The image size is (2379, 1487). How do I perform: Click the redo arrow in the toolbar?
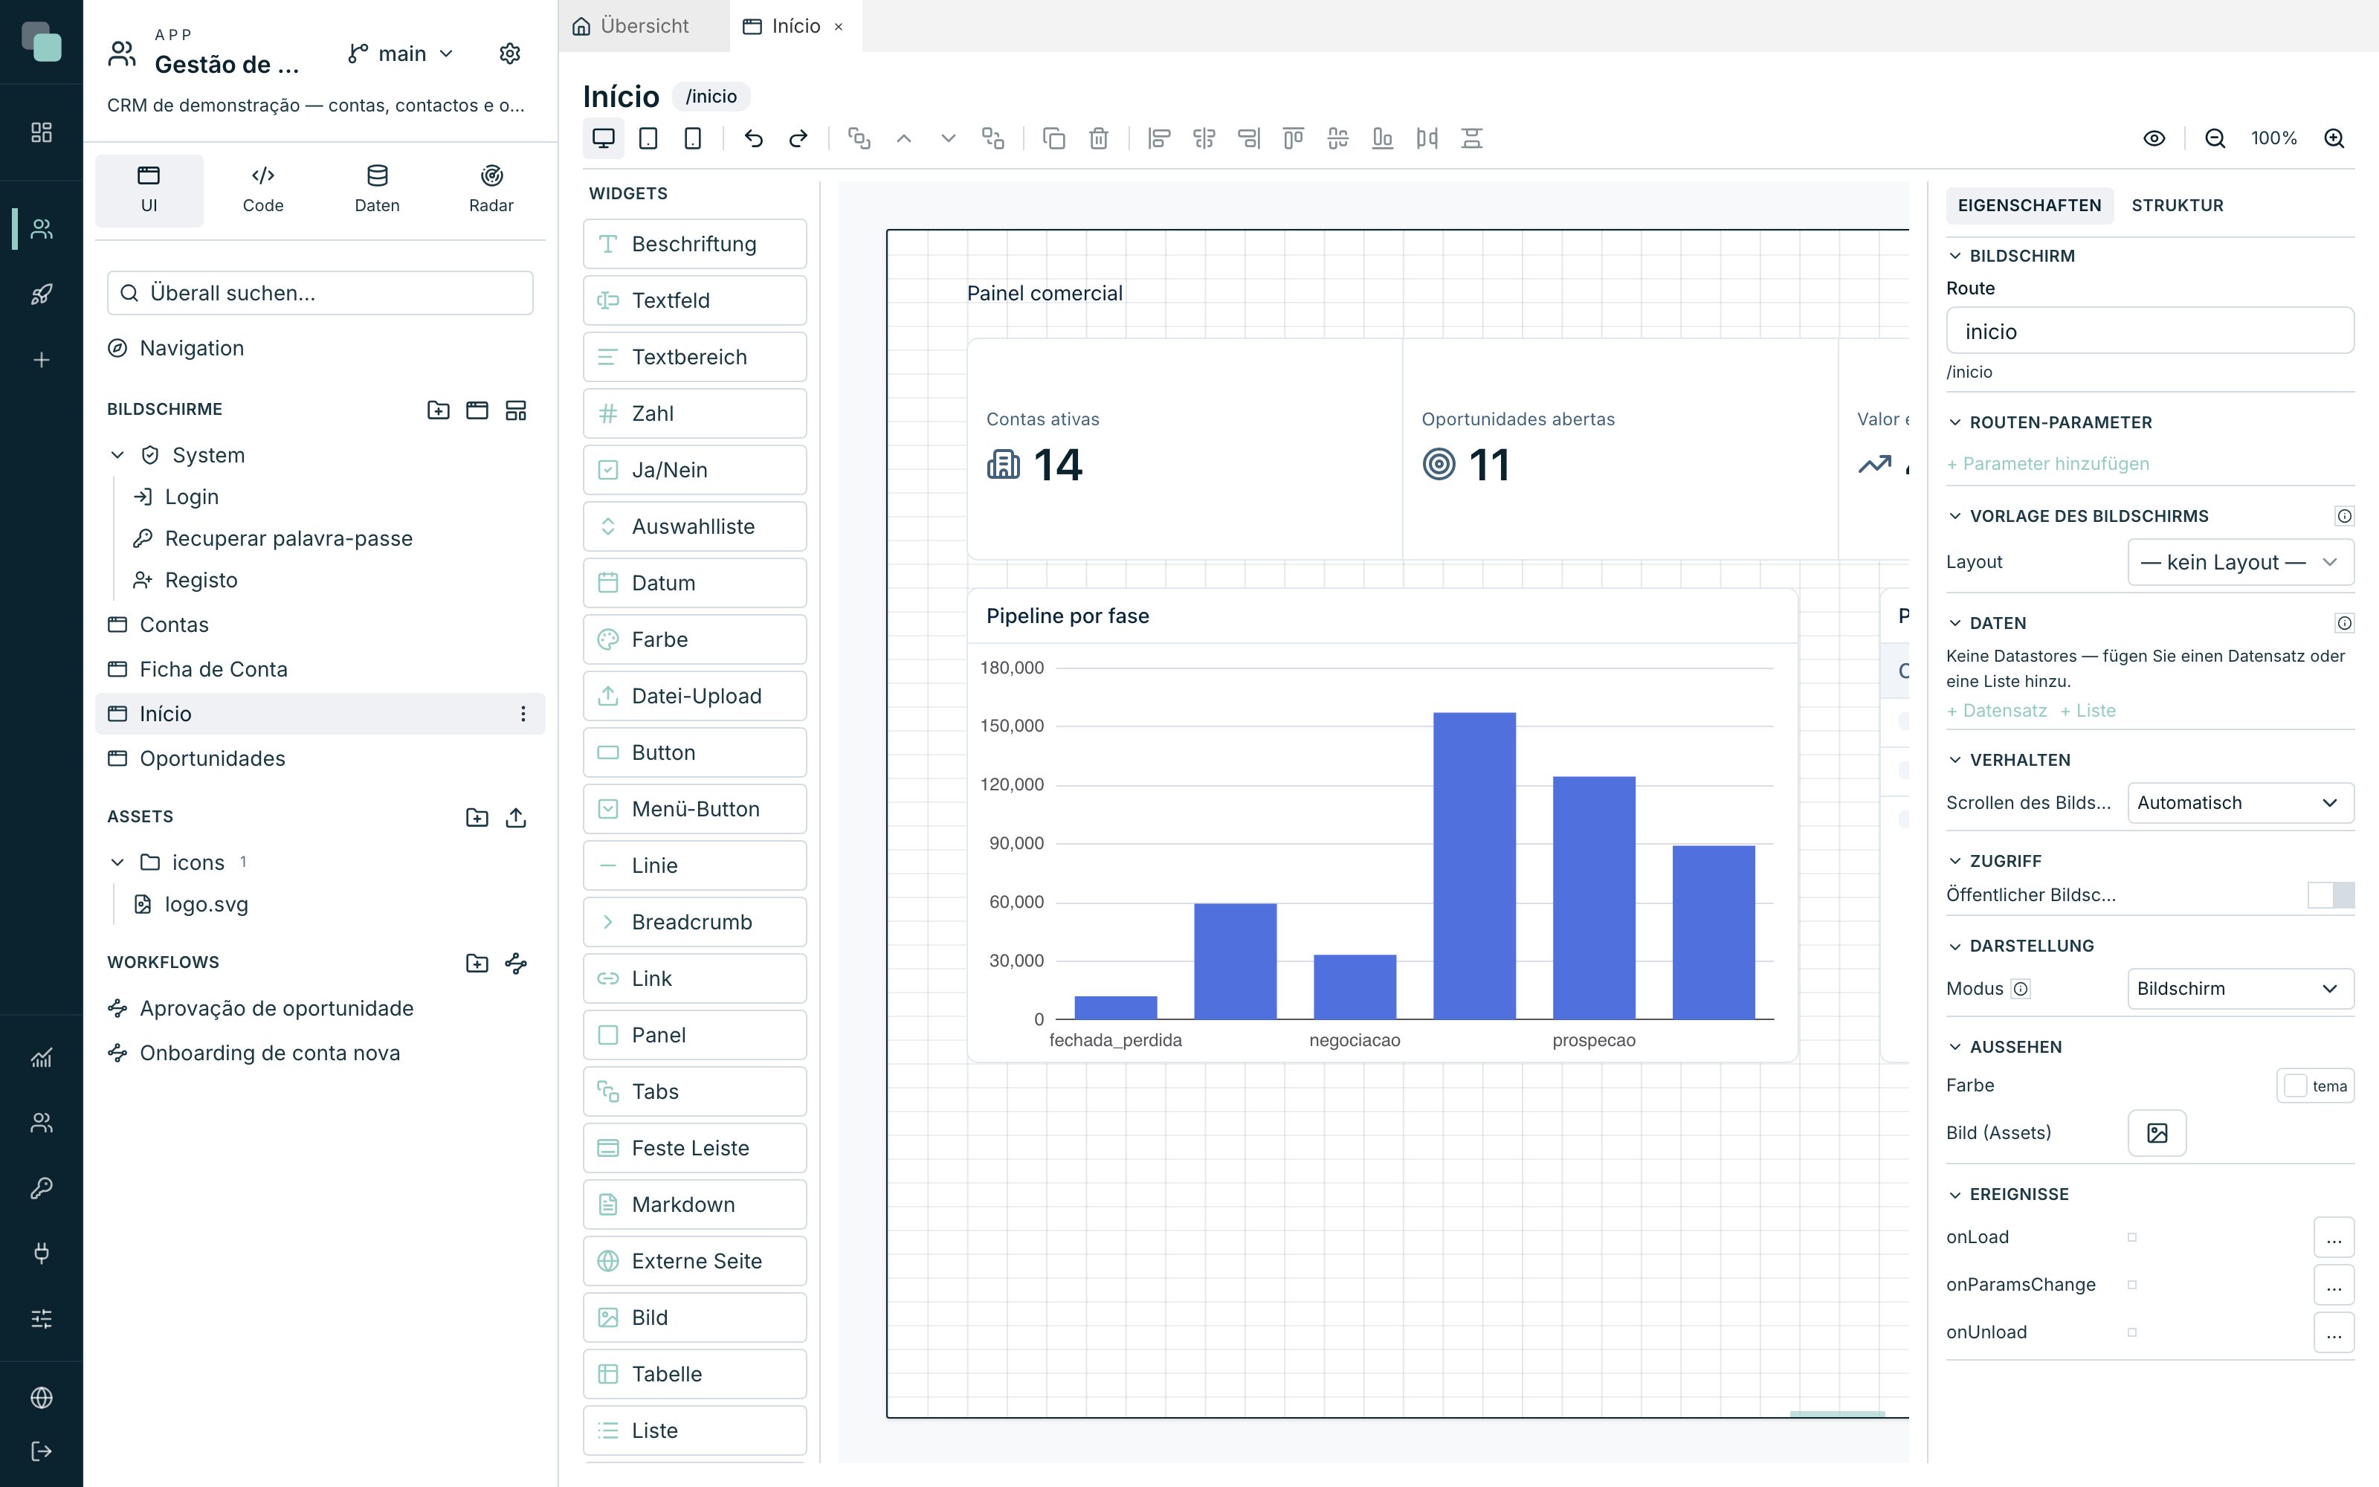coord(798,139)
